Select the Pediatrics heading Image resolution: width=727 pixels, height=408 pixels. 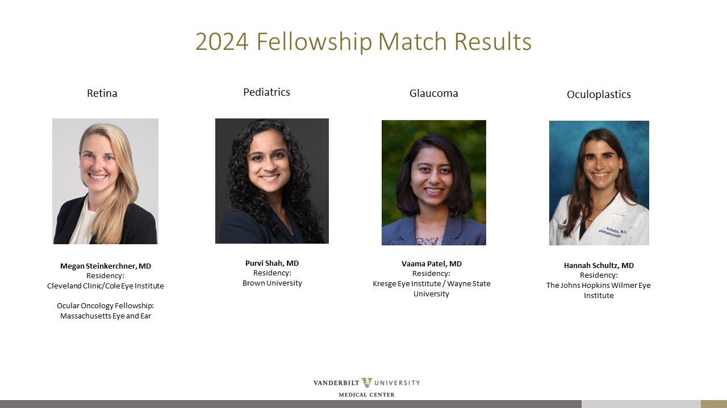point(266,92)
